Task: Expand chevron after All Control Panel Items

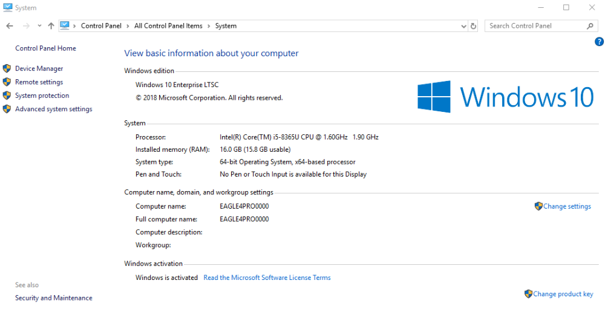Action: [209, 26]
